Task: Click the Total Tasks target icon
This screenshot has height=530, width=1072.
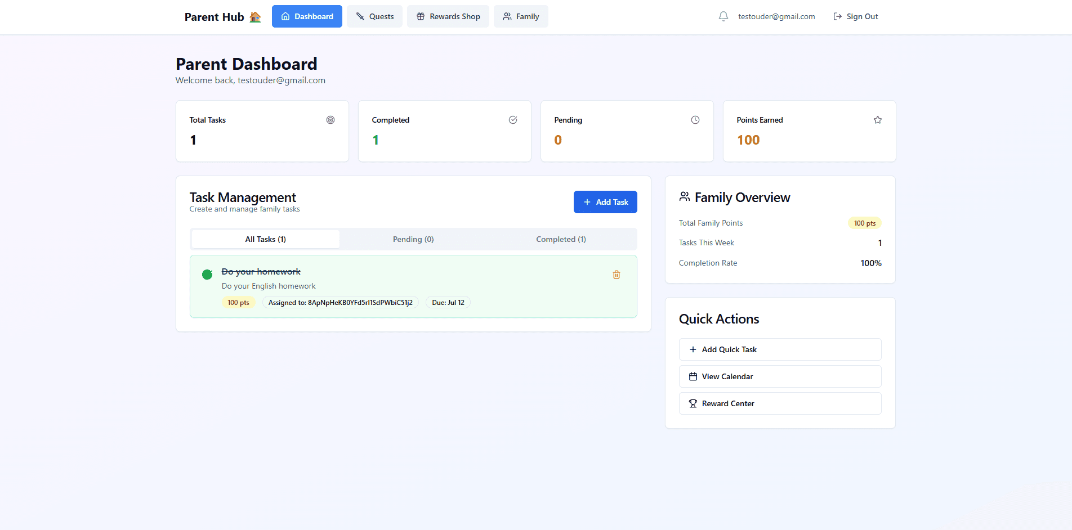Action: (x=330, y=120)
